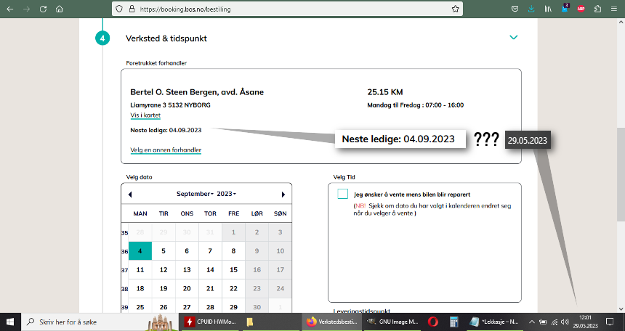The width and height of the screenshot is (625, 331).
Task: Bookmark this page with star icon
Action: coord(455,9)
